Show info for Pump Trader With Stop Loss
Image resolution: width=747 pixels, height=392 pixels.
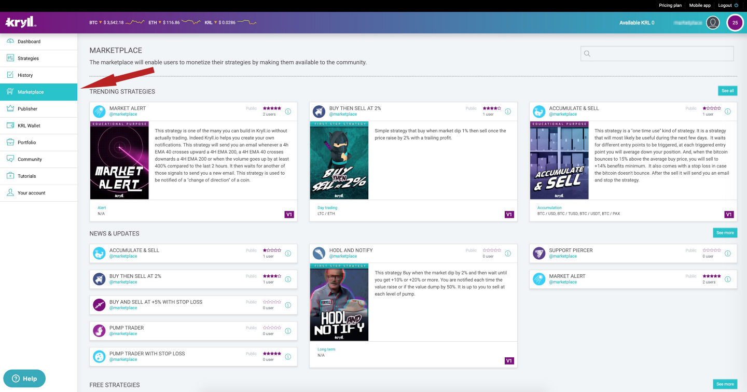(x=288, y=357)
